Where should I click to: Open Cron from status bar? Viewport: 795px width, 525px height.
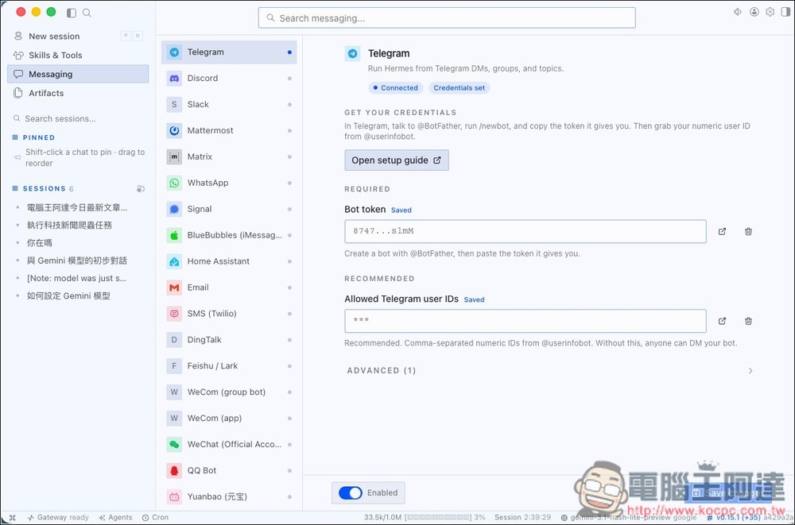tap(155, 517)
